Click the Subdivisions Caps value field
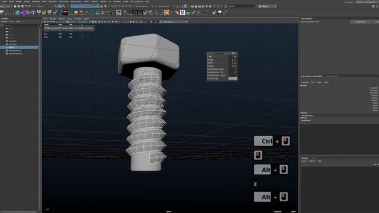This screenshot has width=379, height=213. (x=233, y=75)
